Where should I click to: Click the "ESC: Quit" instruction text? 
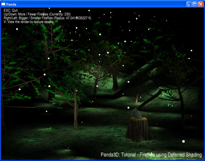coord(11,10)
